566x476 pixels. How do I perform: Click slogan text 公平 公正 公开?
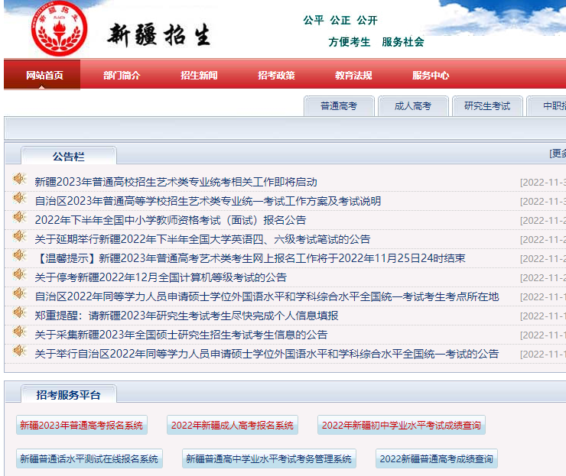point(340,20)
